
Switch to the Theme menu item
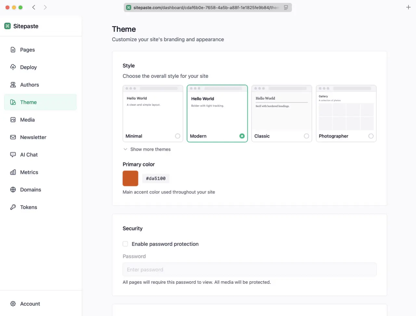coord(29,102)
